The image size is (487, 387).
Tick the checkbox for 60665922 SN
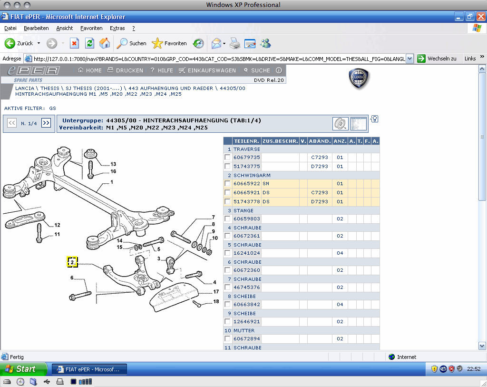pyautogui.click(x=227, y=183)
